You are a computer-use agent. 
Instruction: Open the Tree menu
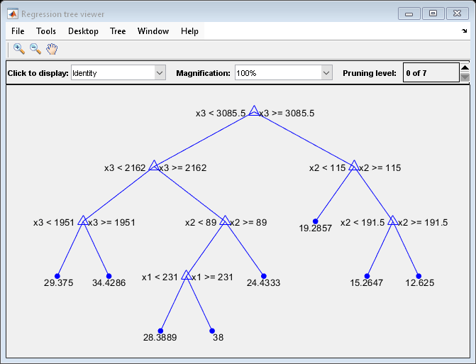click(x=118, y=31)
